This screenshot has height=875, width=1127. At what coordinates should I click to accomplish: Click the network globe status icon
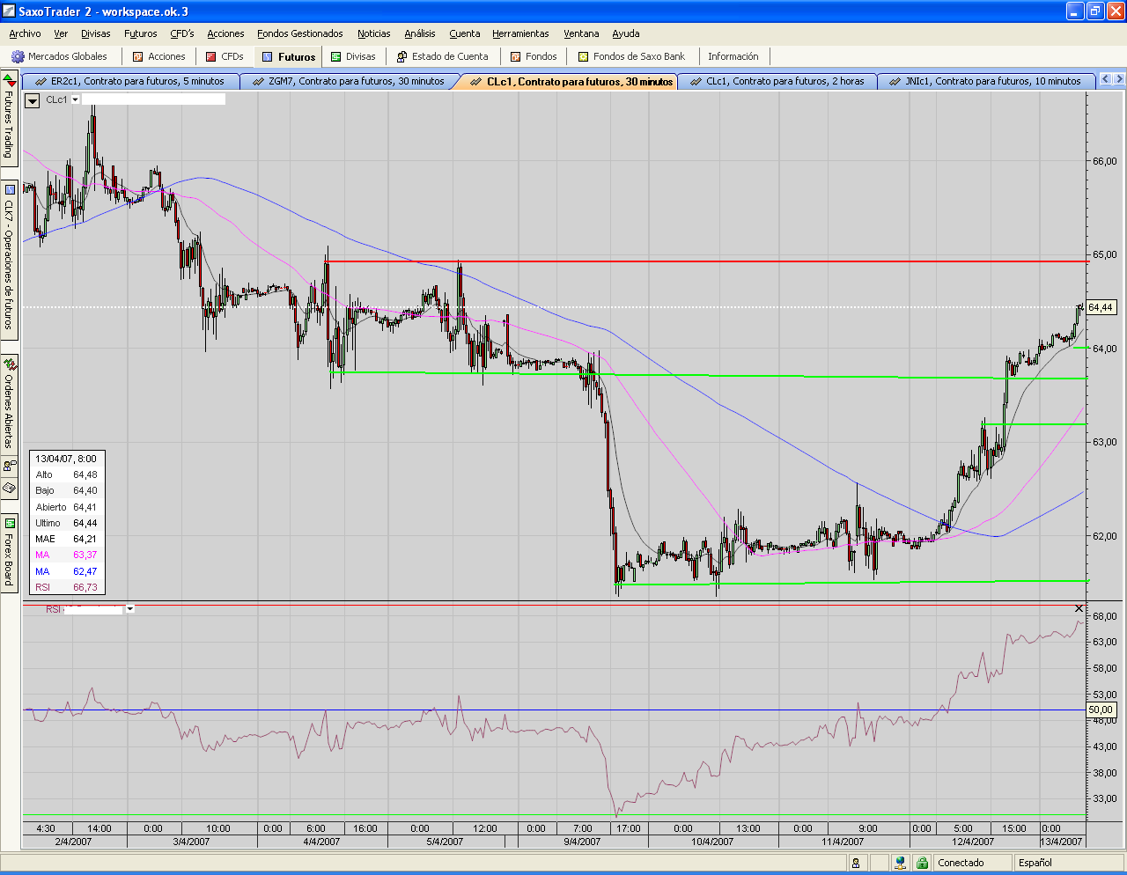tap(899, 863)
